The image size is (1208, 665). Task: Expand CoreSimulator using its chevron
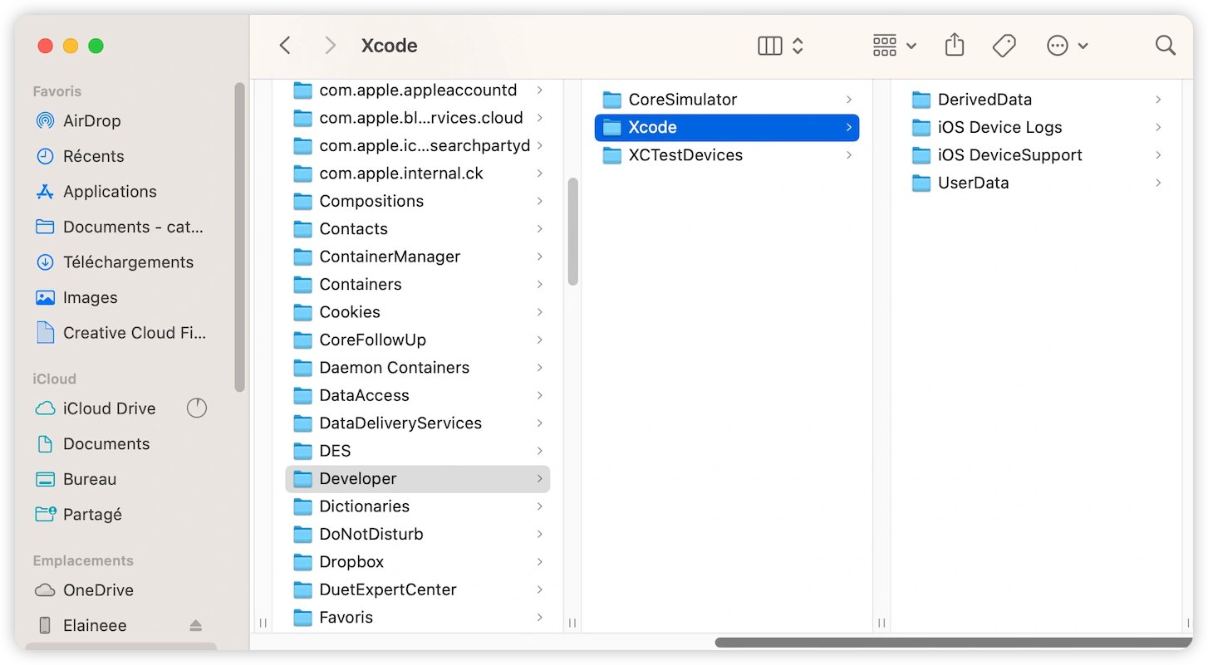pos(849,100)
